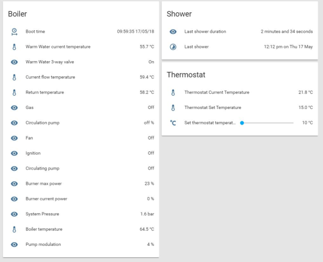This screenshot has width=323, height=262.
Task: Click the Gas sensor eye icon
Action: [15, 107]
